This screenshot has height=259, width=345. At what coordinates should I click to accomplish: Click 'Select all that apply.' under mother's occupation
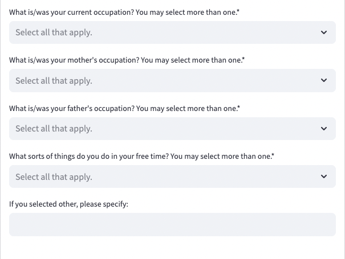tap(54, 81)
